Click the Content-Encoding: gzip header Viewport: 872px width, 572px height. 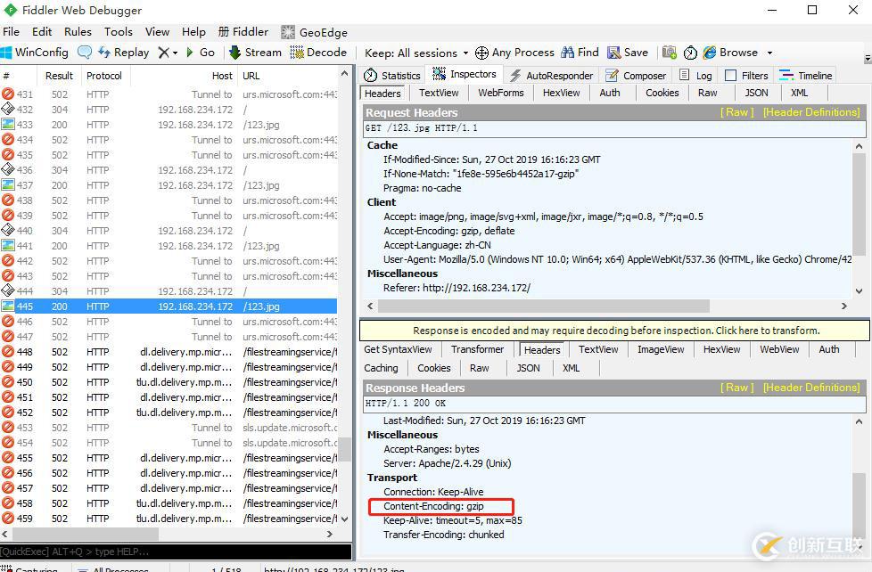[433, 506]
